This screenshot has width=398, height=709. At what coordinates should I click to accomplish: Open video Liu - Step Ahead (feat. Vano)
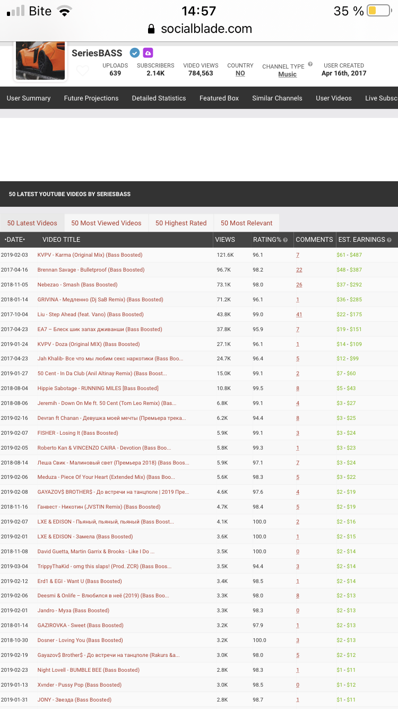click(91, 315)
